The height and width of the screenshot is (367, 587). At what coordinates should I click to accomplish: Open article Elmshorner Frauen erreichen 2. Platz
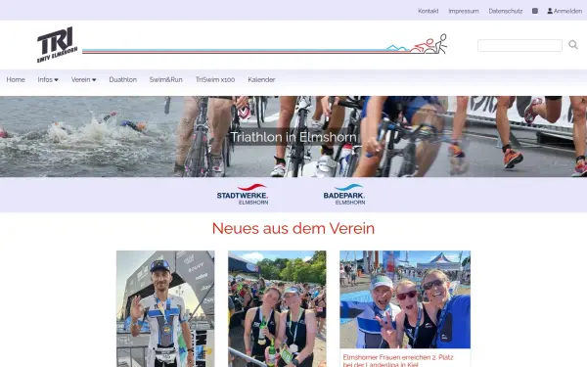[x=398, y=360]
